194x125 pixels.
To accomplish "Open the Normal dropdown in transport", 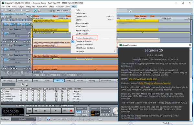I will tap(95, 109).
